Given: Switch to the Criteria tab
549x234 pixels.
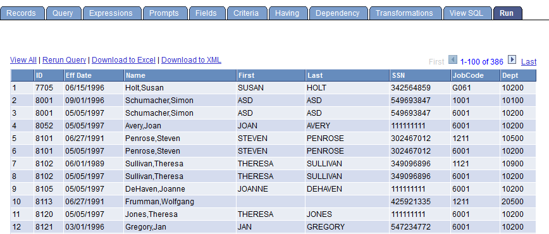Looking at the screenshot, I should coord(247,13).
